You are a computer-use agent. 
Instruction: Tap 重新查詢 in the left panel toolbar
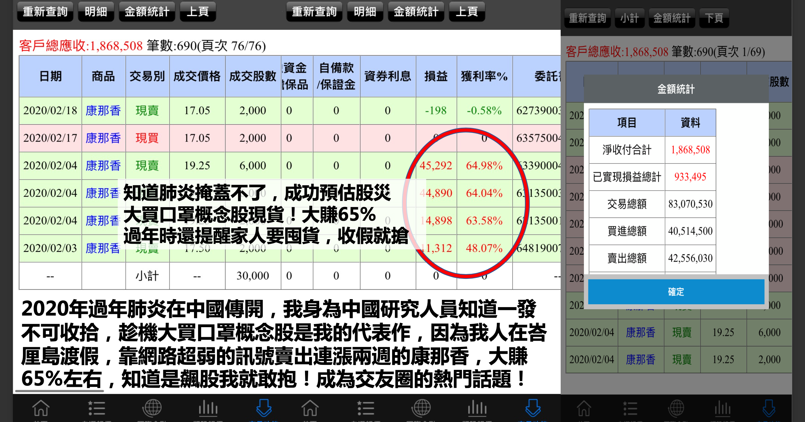coord(45,12)
